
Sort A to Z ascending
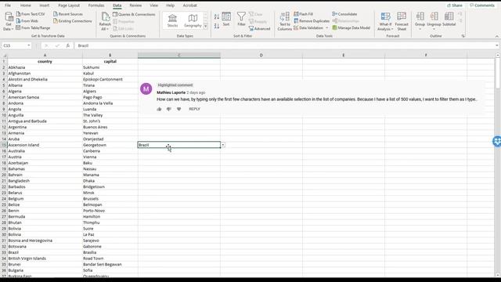pos(217,16)
